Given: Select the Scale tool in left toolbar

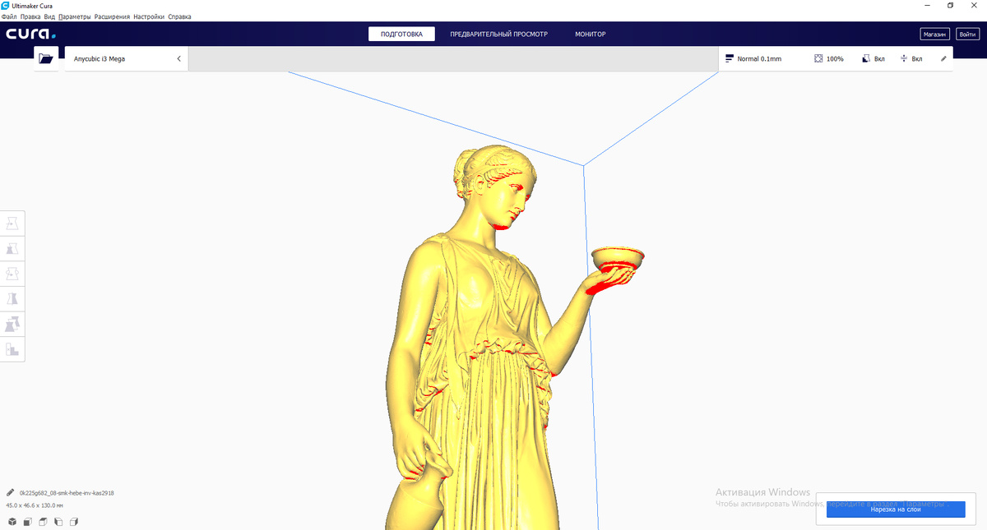Looking at the screenshot, I should click(12, 248).
